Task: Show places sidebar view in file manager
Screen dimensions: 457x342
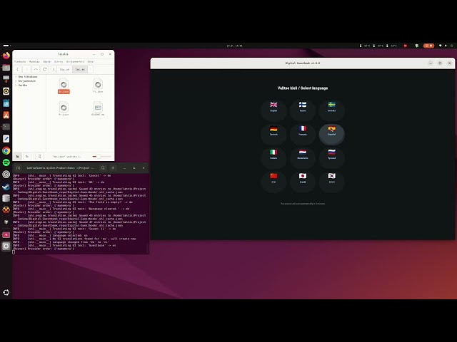Action: [17, 157]
